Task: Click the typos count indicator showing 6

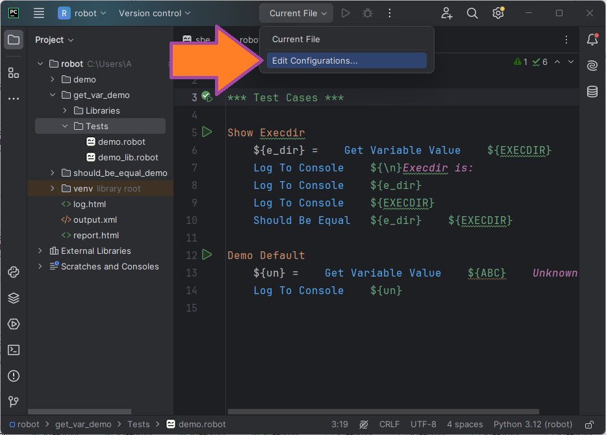Action: pos(540,62)
